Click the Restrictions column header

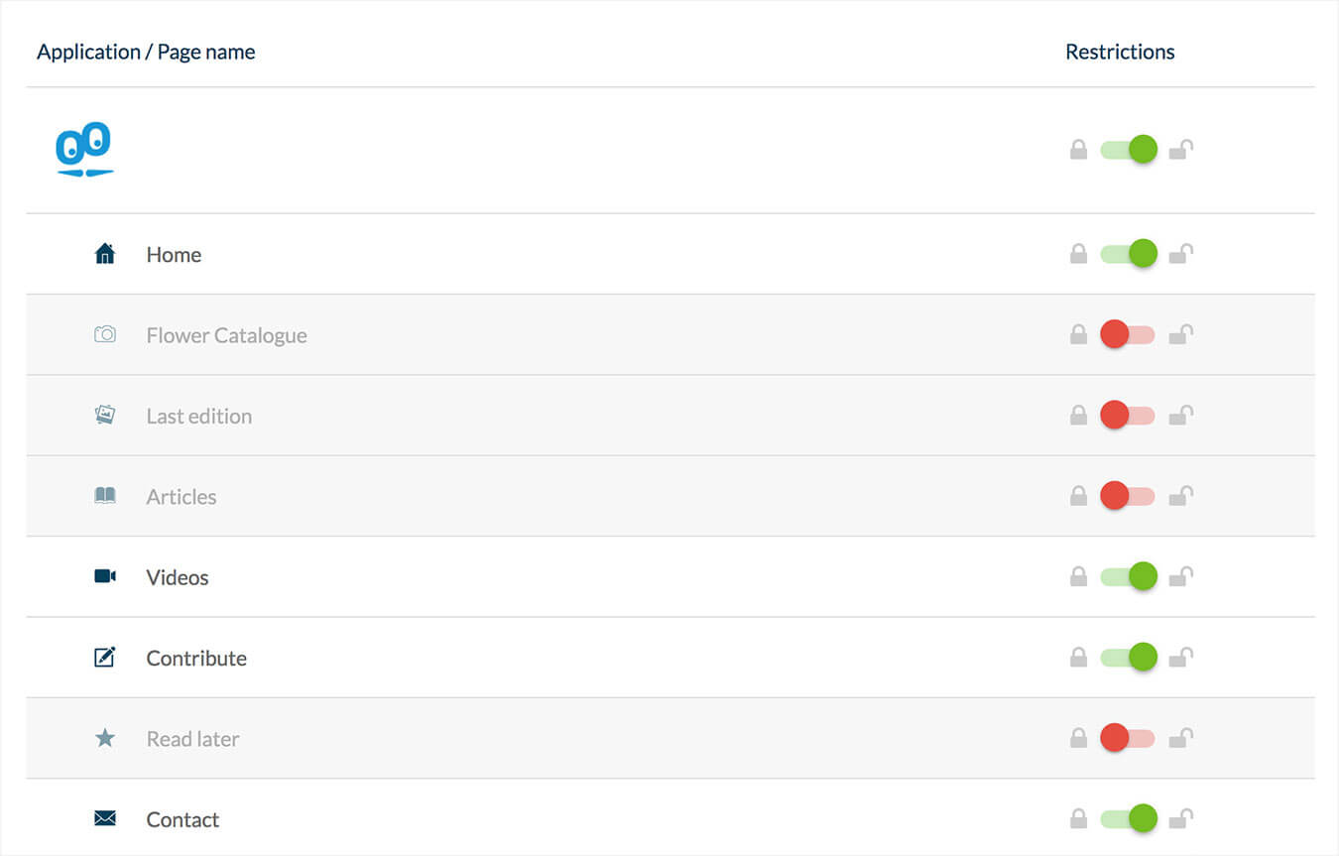(x=1120, y=53)
